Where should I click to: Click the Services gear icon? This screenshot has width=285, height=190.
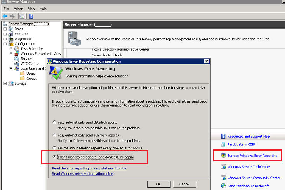[x=17, y=58]
